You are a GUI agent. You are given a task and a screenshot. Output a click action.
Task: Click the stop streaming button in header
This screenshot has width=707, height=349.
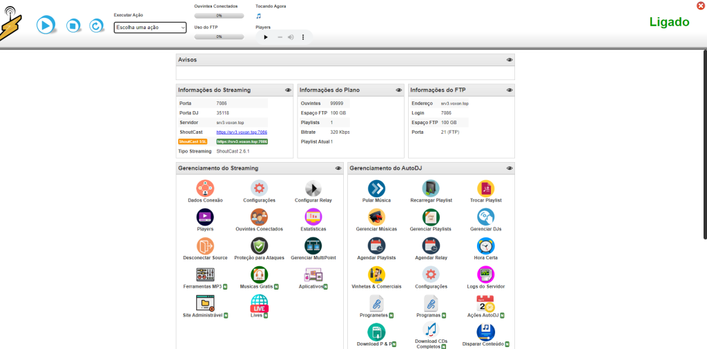(72, 26)
